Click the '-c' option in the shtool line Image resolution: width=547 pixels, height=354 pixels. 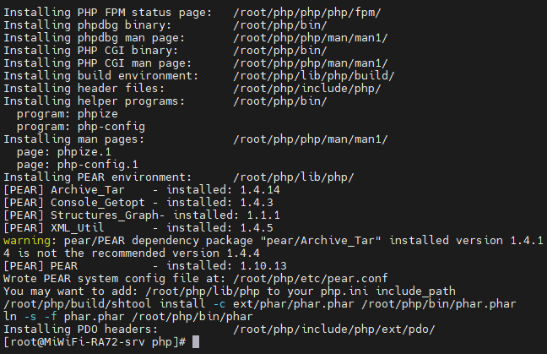tap(219, 304)
